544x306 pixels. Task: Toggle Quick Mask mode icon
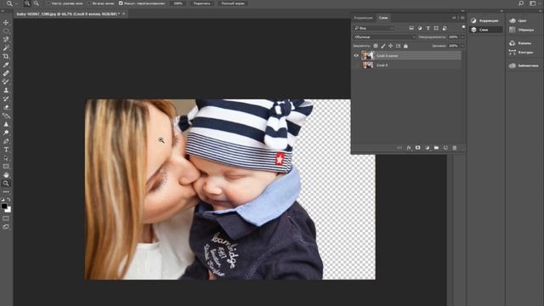[6, 218]
